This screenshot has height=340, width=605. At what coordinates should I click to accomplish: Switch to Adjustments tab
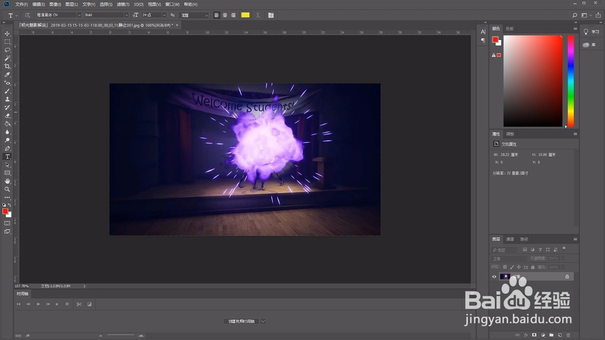coord(510,134)
